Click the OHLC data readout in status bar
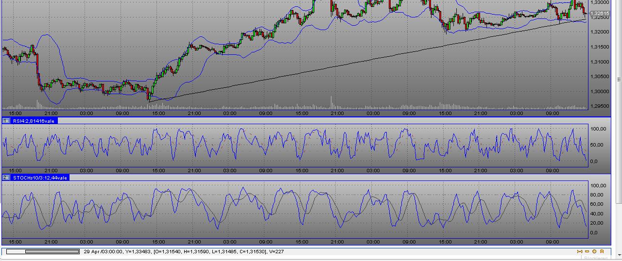The width and height of the screenshot is (622, 261). click(x=209, y=251)
